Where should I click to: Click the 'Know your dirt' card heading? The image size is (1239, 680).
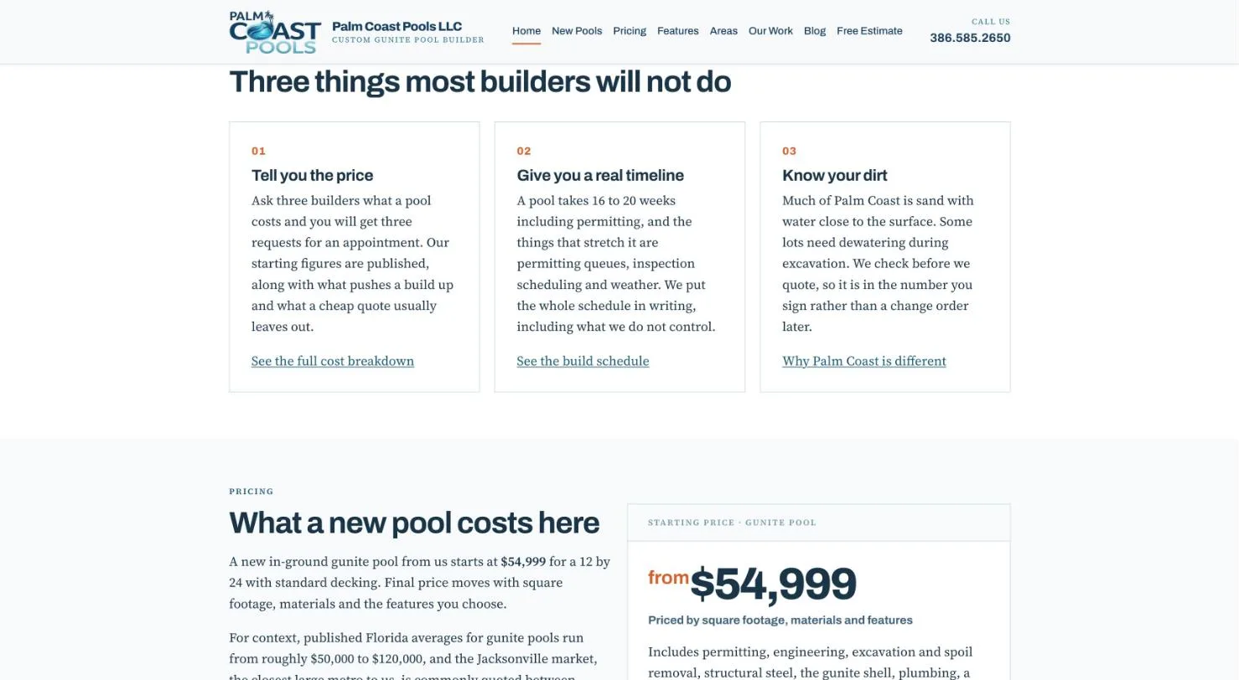click(834, 175)
